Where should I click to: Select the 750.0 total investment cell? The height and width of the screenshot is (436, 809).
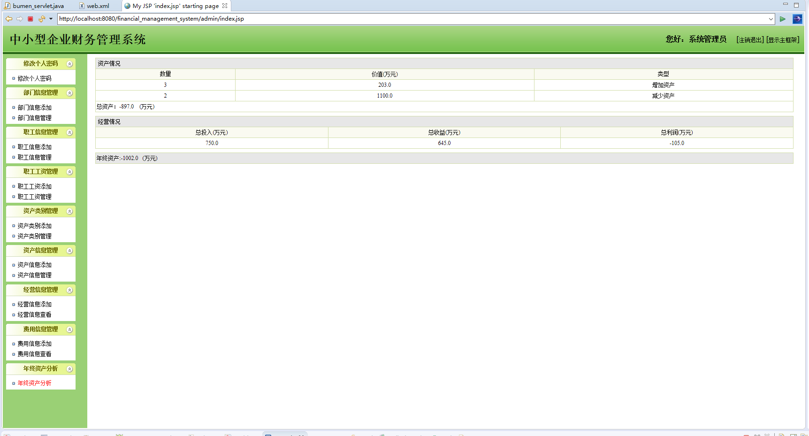click(x=212, y=143)
